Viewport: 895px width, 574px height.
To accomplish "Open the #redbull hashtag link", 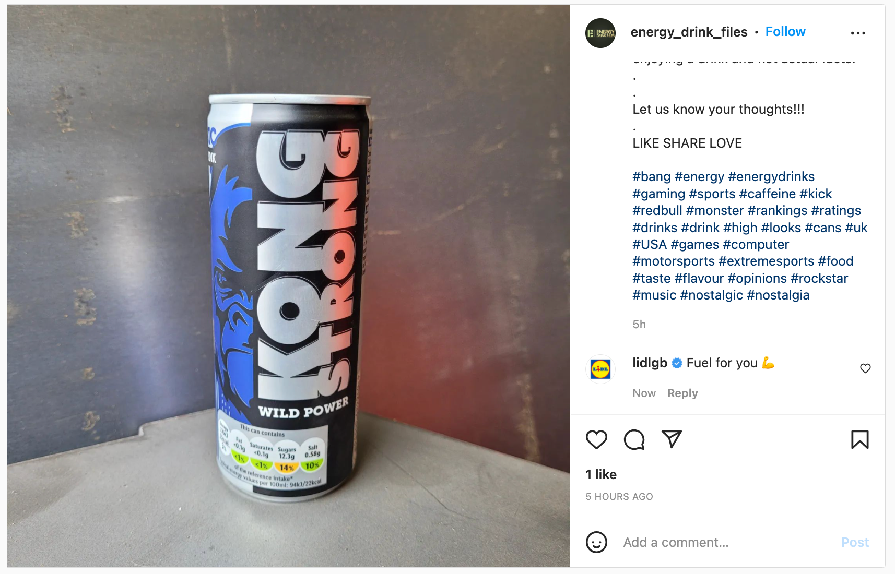I will click(x=657, y=211).
